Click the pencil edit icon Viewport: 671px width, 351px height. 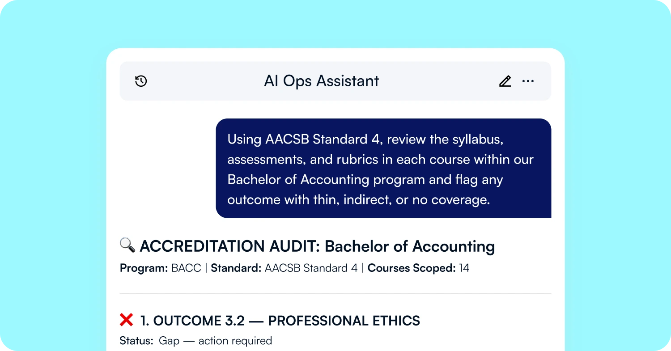(505, 81)
